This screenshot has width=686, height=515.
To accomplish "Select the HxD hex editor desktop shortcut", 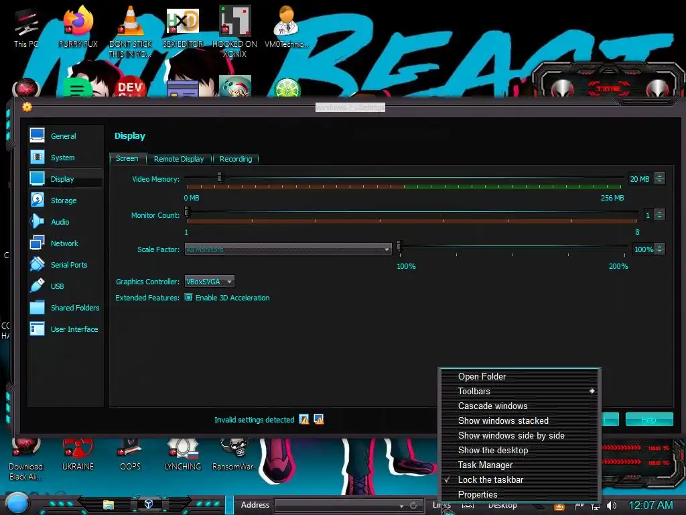I will click(x=183, y=27).
